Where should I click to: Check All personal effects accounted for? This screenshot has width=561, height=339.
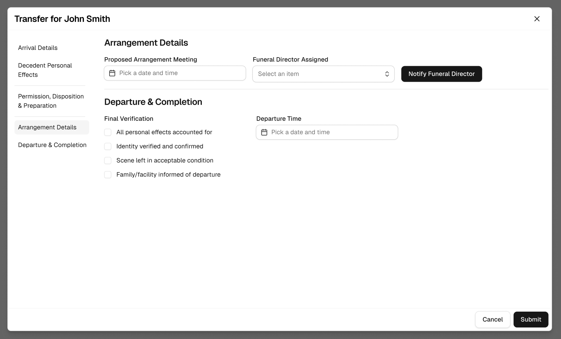coord(108,132)
